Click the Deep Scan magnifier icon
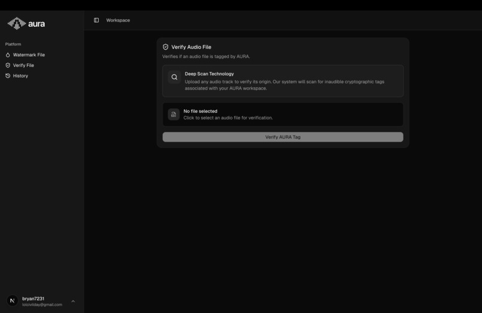 coord(174,77)
